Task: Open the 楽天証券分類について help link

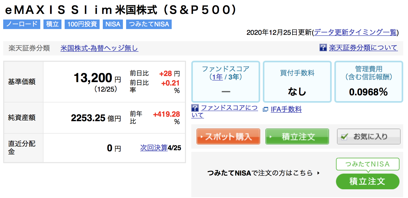Action: tap(363, 48)
